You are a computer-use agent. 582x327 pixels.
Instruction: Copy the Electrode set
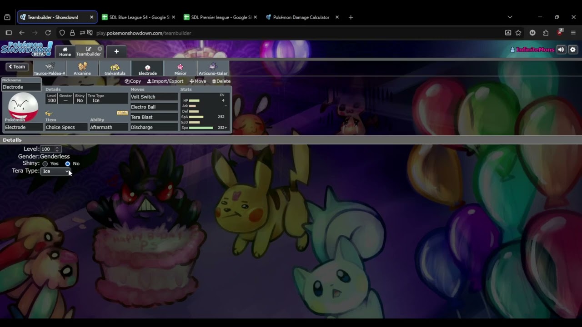tap(133, 81)
